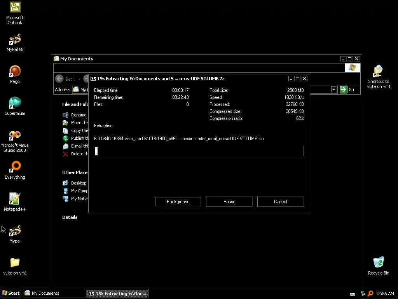
Task: Click the Rename task in My Documents
Action: [75, 115]
